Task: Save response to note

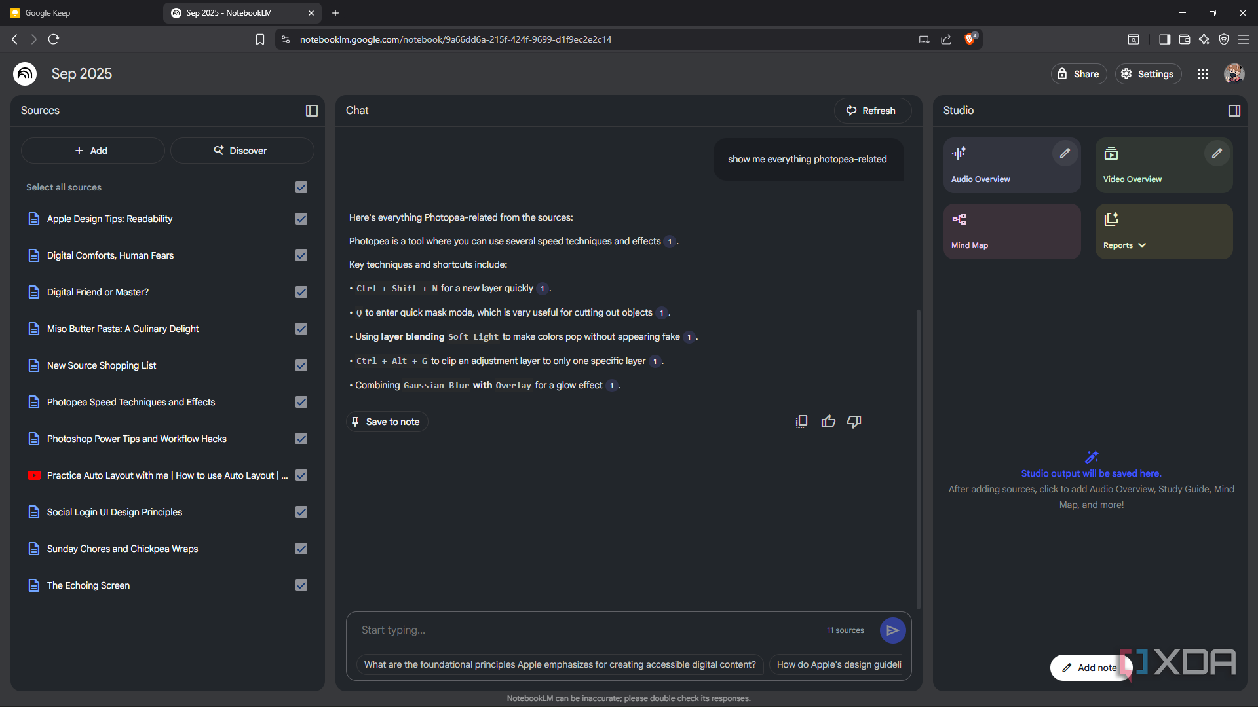Action: click(x=387, y=422)
